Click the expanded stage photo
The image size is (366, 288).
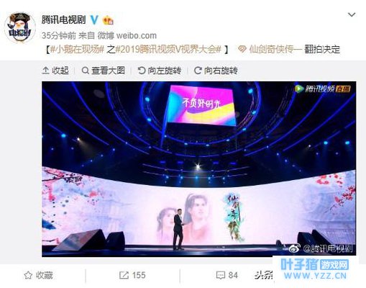(199, 169)
